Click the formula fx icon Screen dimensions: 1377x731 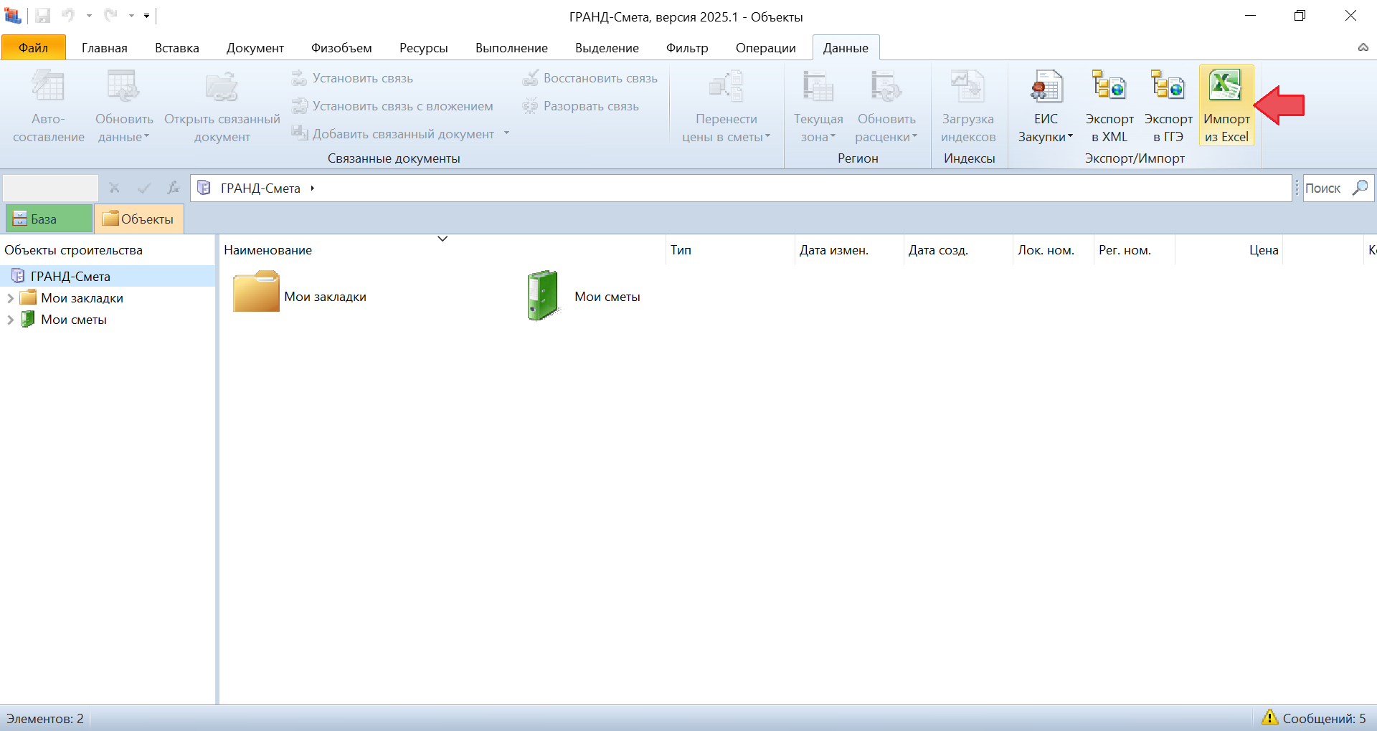[174, 188]
